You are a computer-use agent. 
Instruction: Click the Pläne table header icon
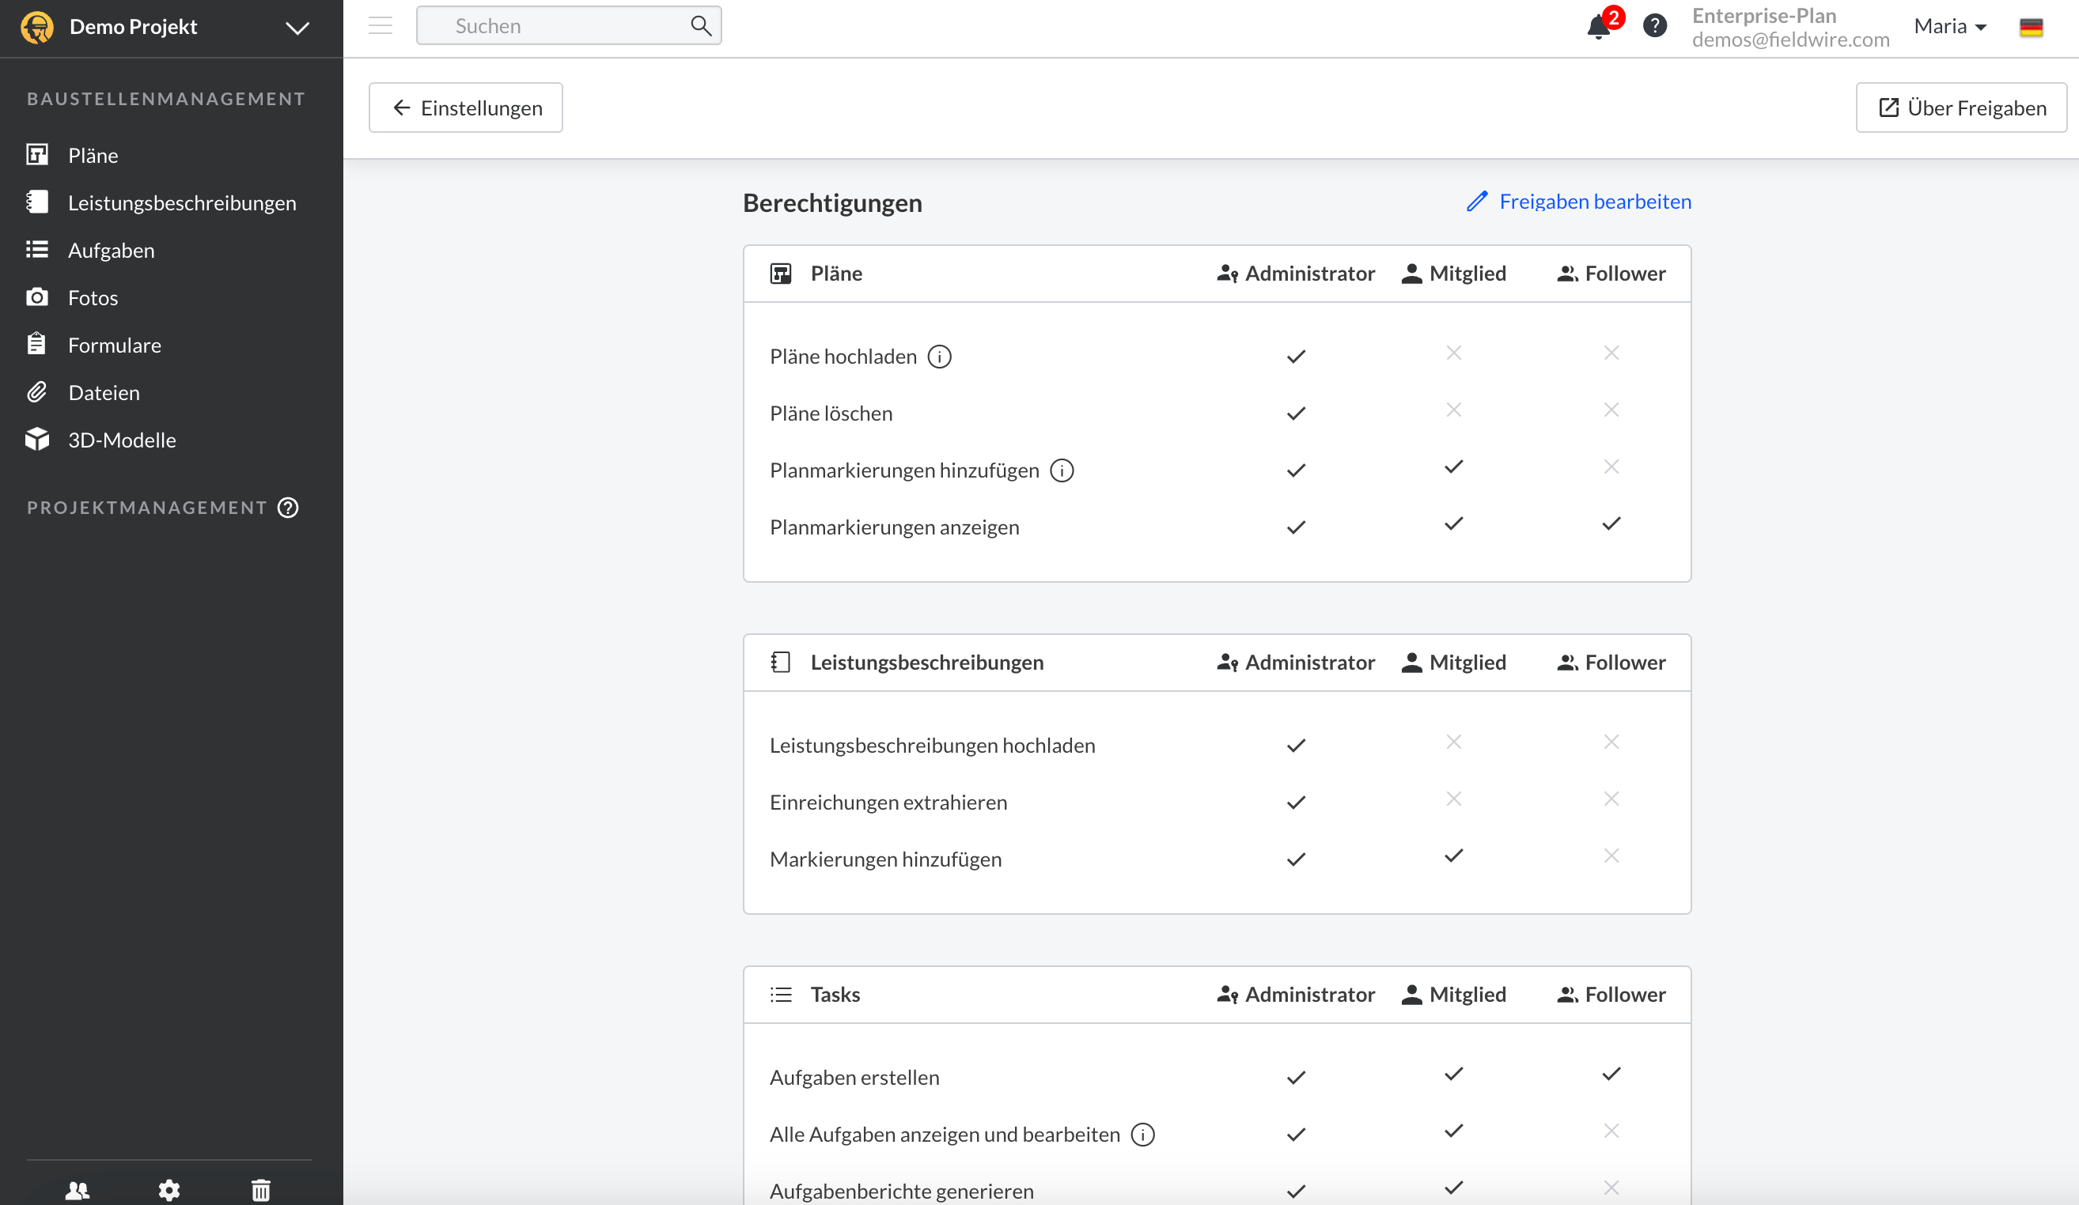781,274
